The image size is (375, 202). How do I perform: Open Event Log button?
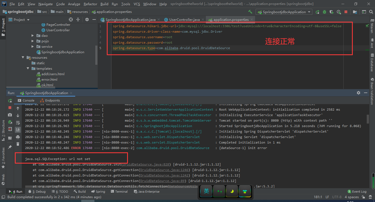[x=357, y=192]
